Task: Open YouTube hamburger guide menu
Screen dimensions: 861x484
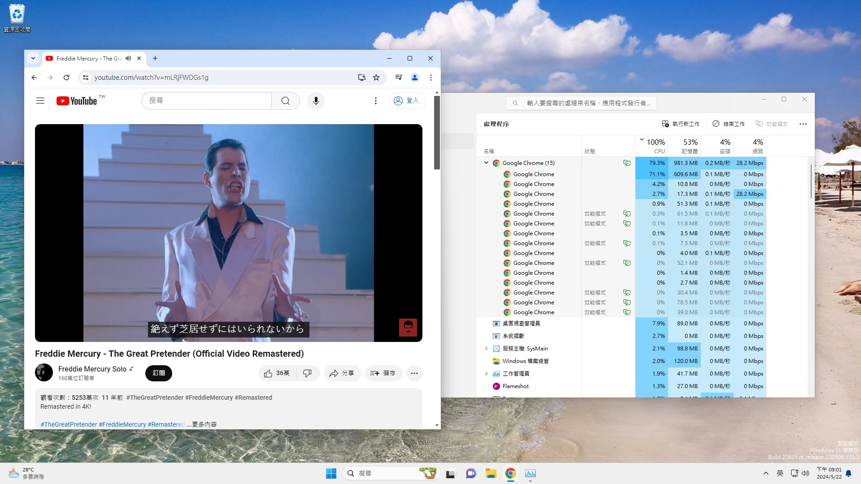Action: click(40, 101)
